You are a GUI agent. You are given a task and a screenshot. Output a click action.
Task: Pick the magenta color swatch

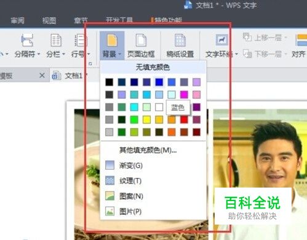[184, 94]
